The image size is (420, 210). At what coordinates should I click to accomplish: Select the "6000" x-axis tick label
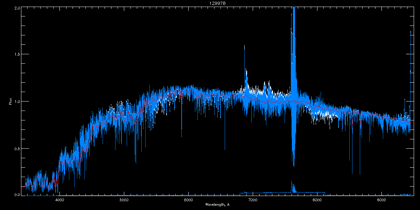(x=188, y=200)
